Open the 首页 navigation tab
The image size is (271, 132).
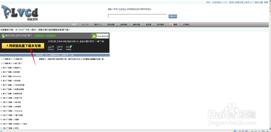tap(74, 25)
